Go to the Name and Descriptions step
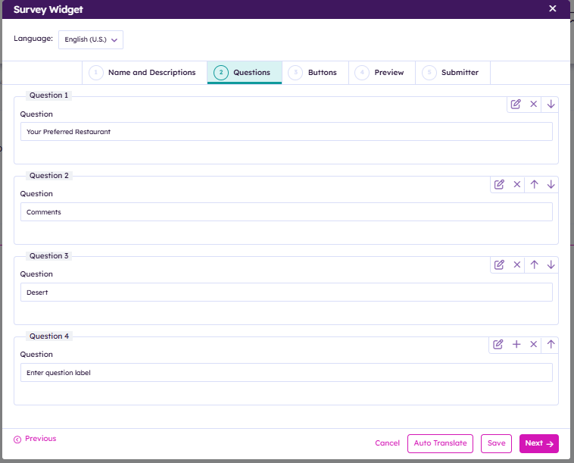The width and height of the screenshot is (574, 463). click(145, 73)
